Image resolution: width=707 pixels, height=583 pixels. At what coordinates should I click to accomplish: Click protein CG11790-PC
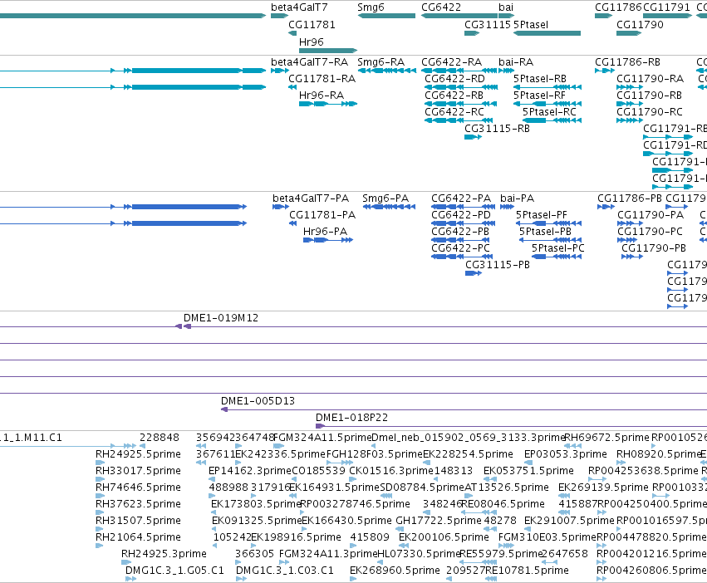[x=627, y=240]
